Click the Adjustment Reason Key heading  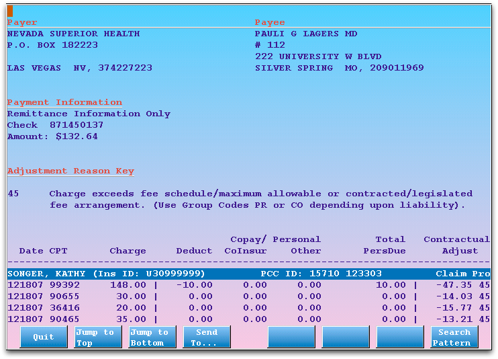70,171
